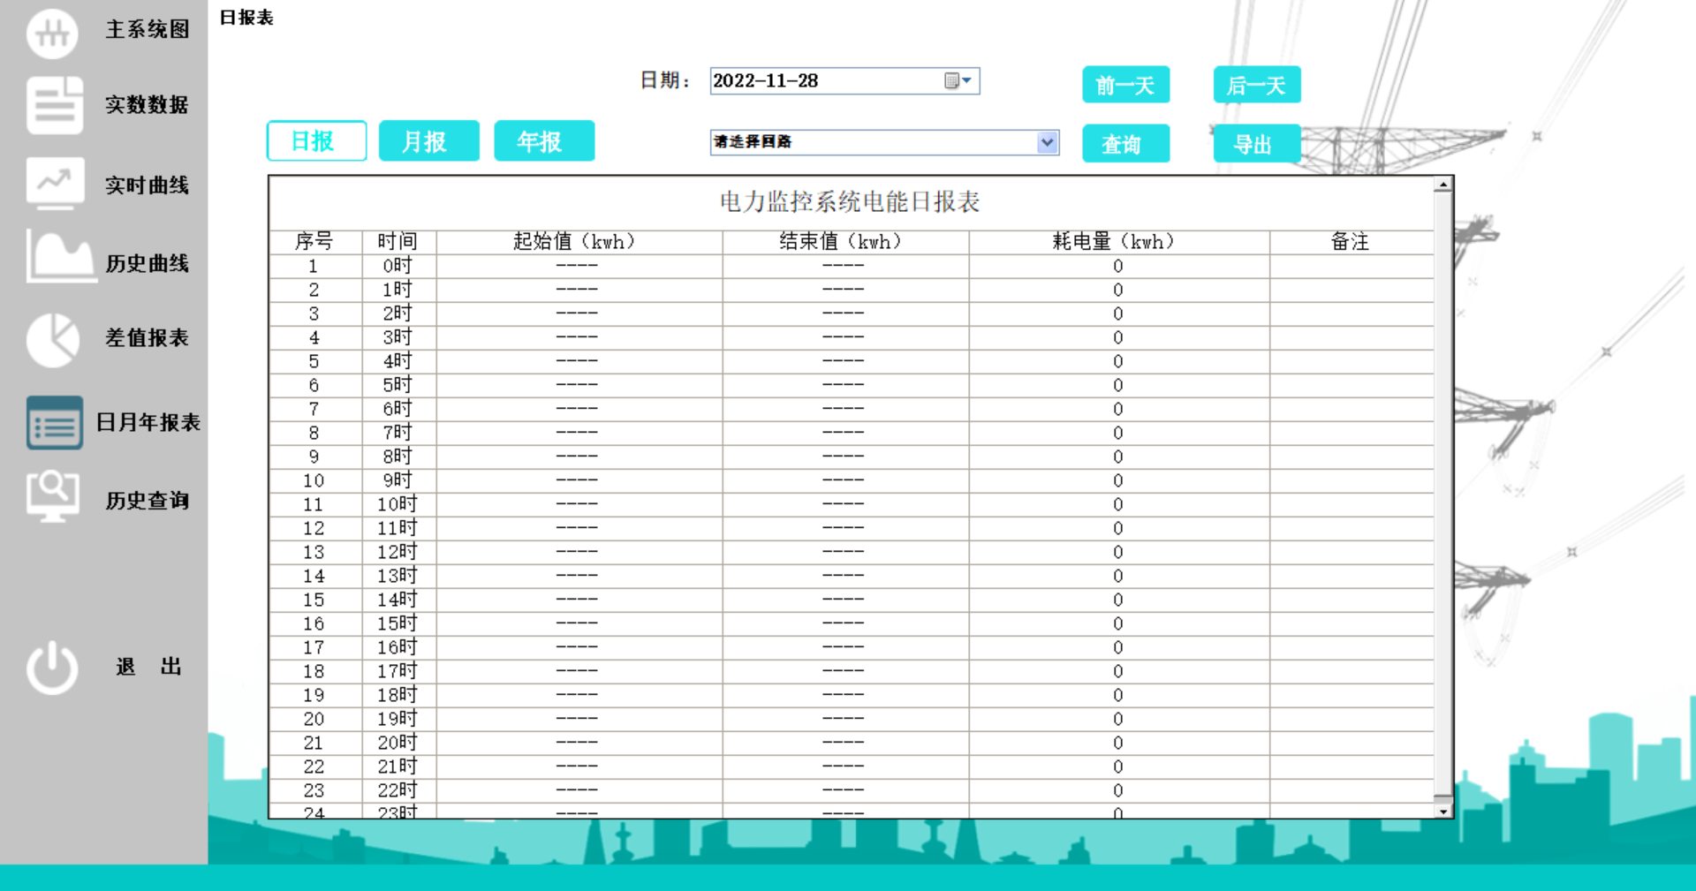Switch to the 月报 monthly report tab
This screenshot has height=891, width=1696.
click(x=429, y=140)
